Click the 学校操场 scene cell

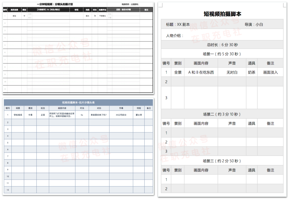point(18,115)
